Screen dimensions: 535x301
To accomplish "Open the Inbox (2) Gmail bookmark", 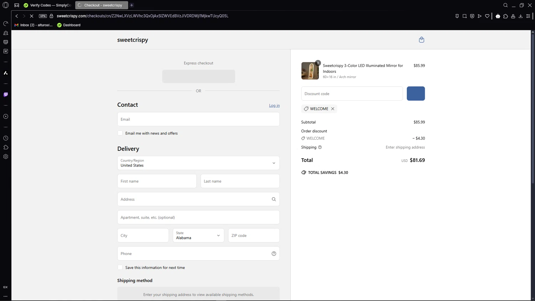I will [33, 25].
